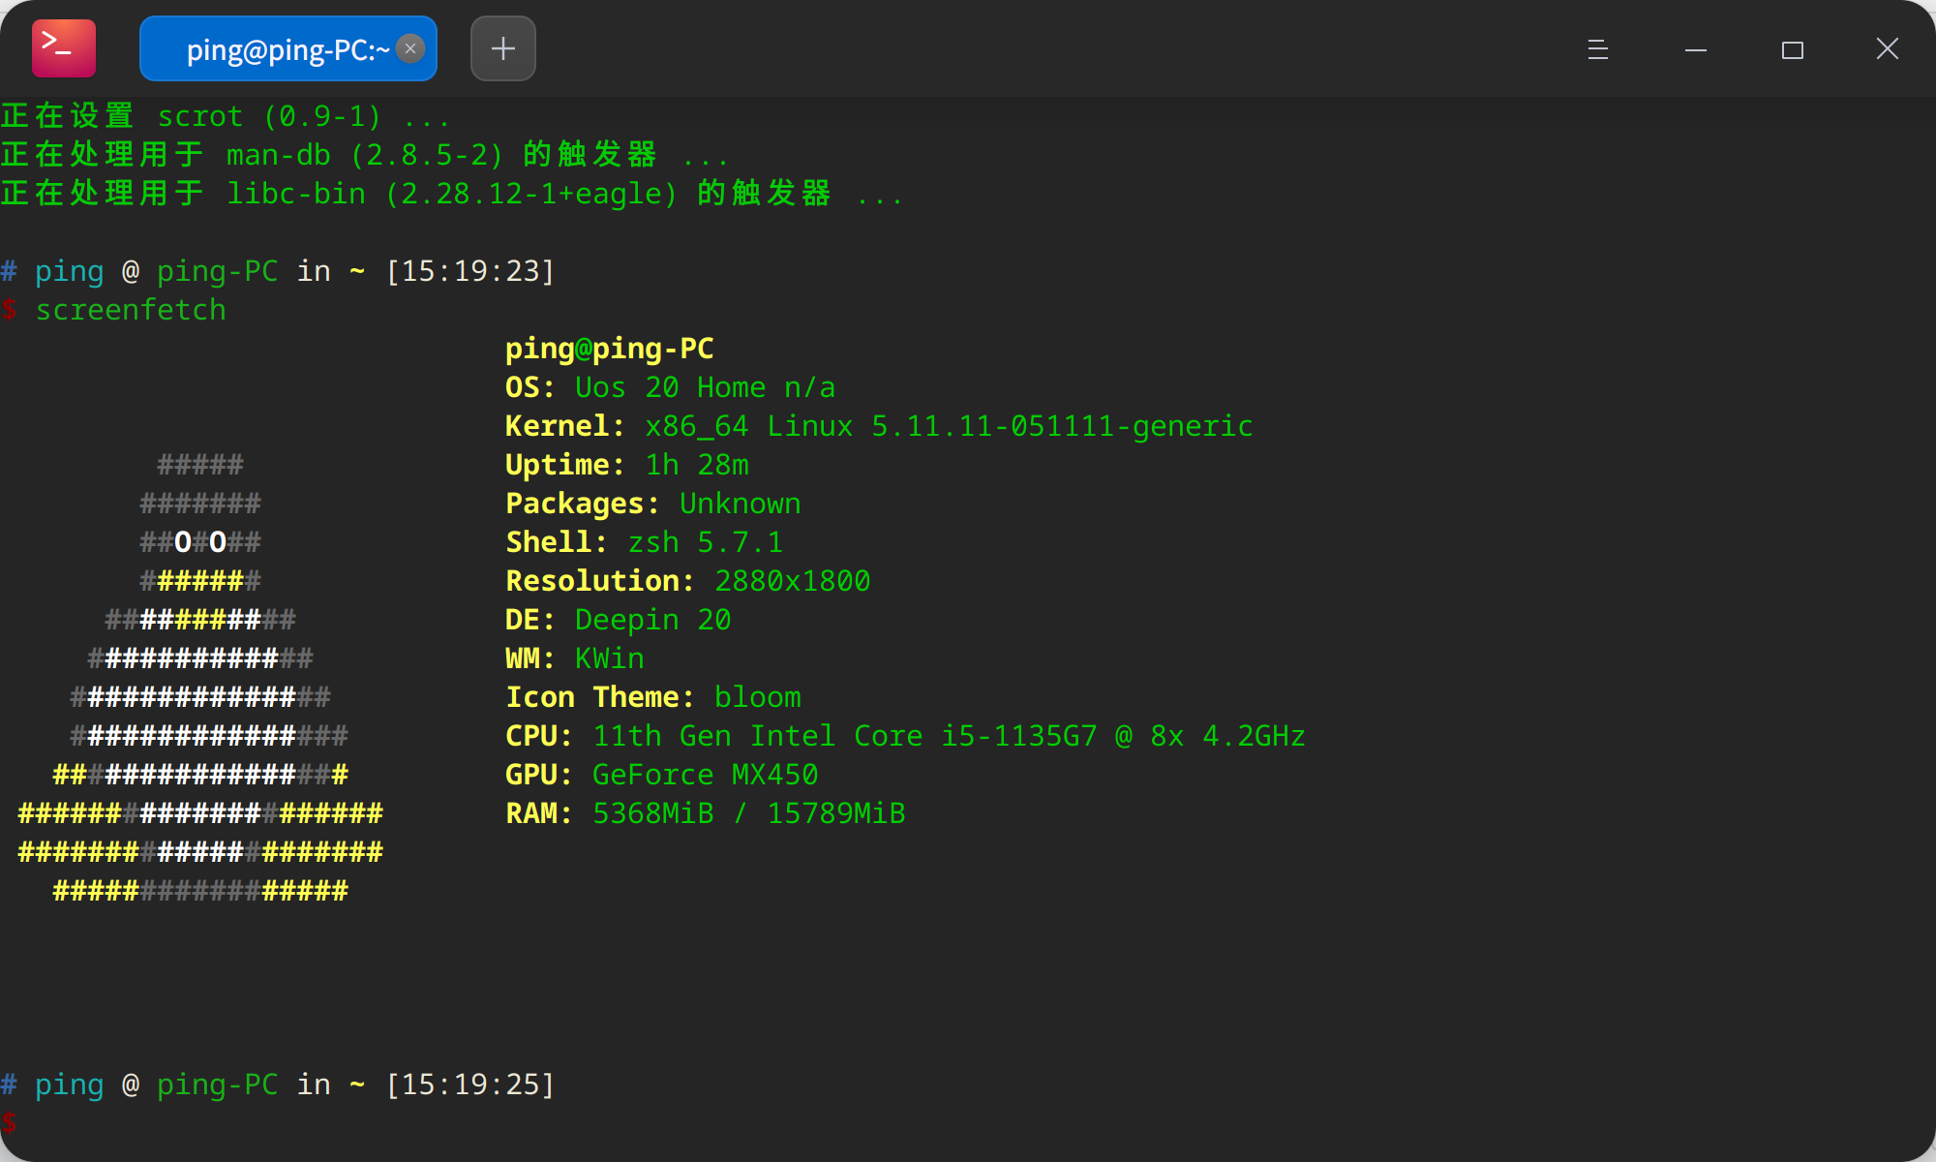Click the Shell zsh 5.7.1 line
This screenshot has height=1162, width=1936.
(x=644, y=542)
